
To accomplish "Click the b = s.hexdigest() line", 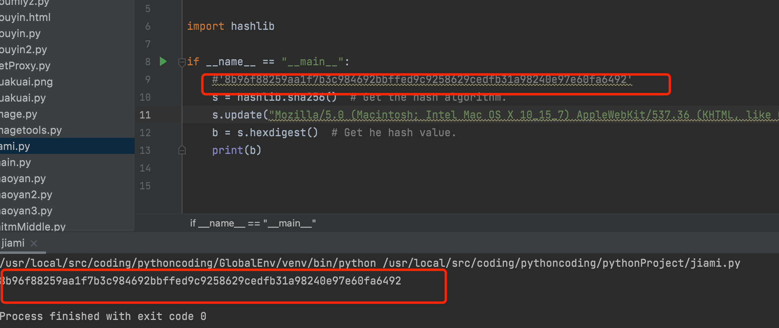I will tap(265, 133).
